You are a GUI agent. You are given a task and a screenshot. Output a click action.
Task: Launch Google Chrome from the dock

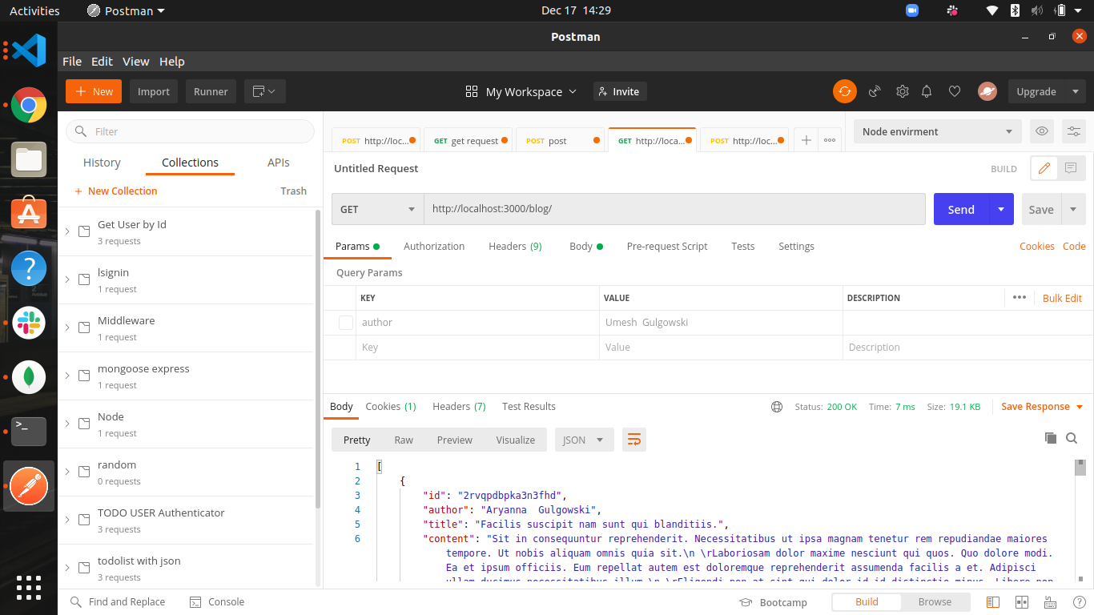(29, 105)
